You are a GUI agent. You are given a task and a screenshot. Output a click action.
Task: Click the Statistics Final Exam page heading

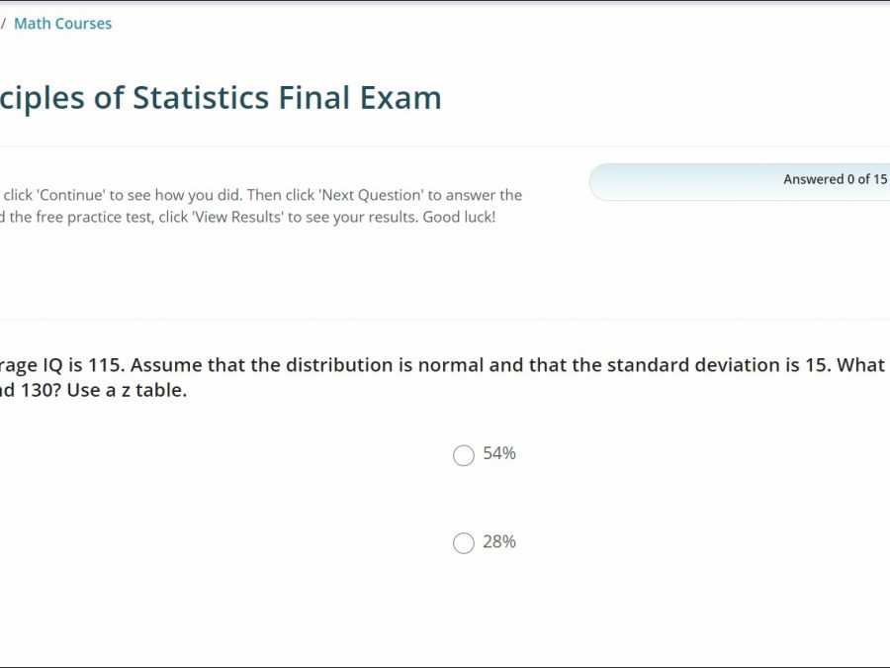tap(221, 98)
